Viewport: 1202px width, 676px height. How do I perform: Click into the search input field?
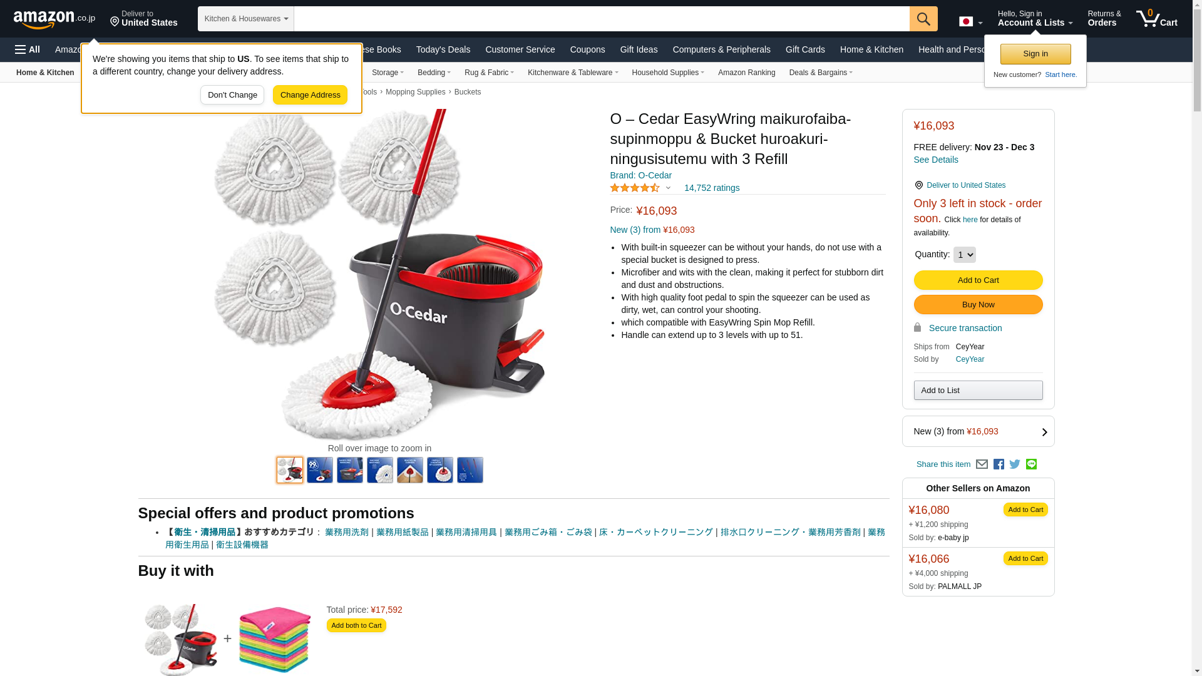pos(602,19)
